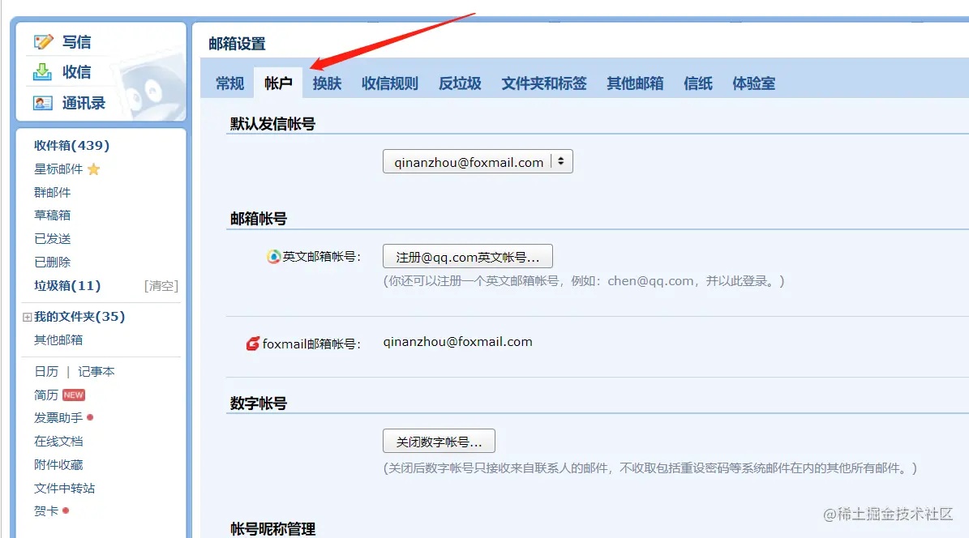Screen dimensions: 969x538
Task: Click the NEW badge next to 简历
Action: click(x=74, y=395)
